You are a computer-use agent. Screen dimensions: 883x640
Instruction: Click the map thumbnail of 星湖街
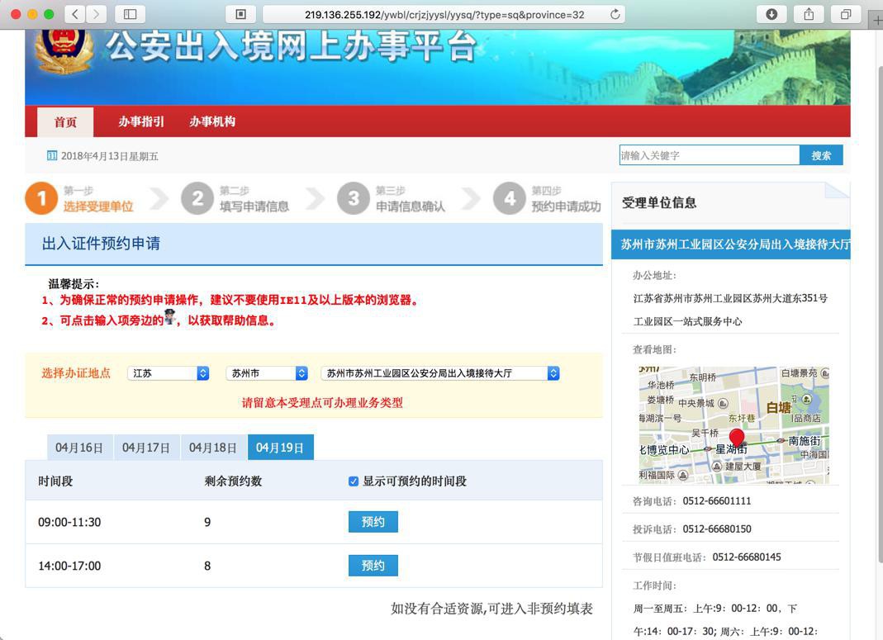pos(734,425)
